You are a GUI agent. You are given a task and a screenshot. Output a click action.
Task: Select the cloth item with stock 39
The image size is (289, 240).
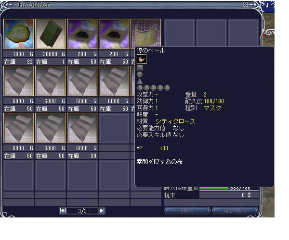(x=82, y=128)
